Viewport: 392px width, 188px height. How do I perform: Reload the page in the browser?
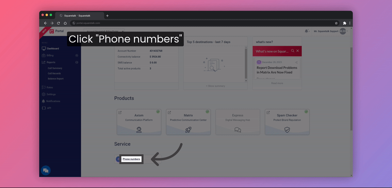coord(58,23)
